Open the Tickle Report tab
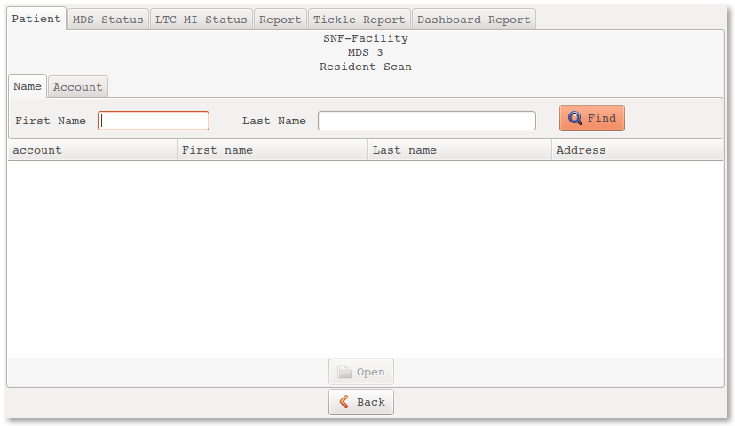 pos(359,20)
